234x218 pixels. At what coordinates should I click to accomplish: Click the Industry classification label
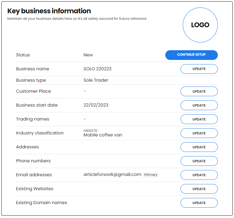[x=40, y=133]
